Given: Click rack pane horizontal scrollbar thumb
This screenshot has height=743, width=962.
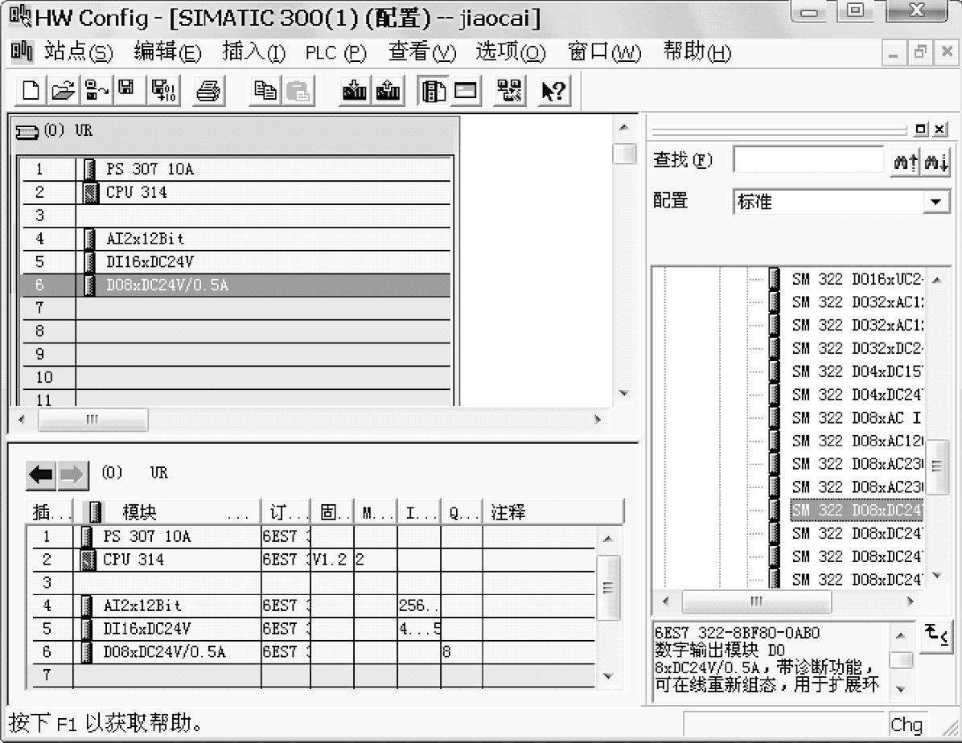Looking at the screenshot, I should [92, 420].
